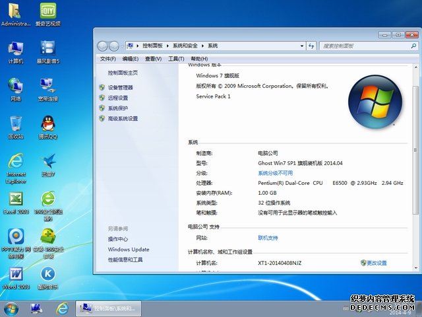Image resolution: width=422 pixels, height=317 pixels.
Task: Refresh the address bar view
Action: (311, 46)
